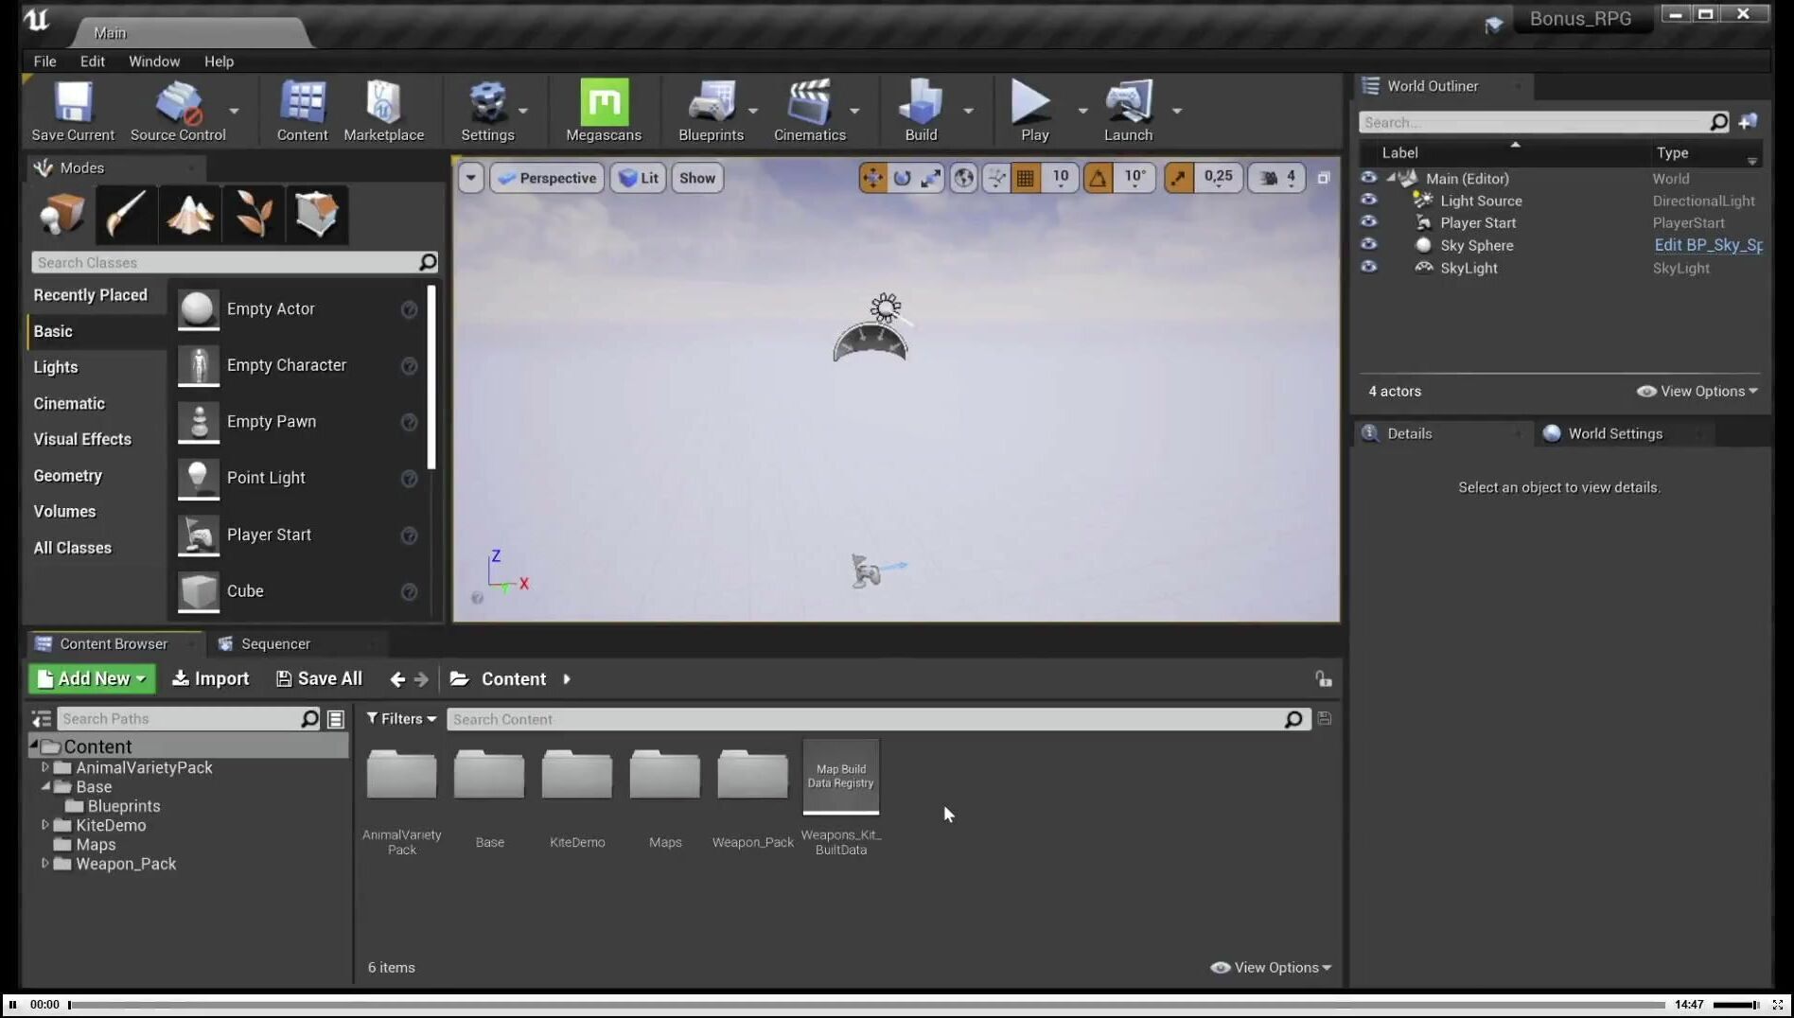
Task: Adjust the video volume slider
Action: (x=1735, y=1005)
